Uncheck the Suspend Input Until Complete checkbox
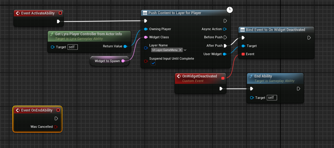The height and width of the screenshot is (148, 334). [153, 64]
